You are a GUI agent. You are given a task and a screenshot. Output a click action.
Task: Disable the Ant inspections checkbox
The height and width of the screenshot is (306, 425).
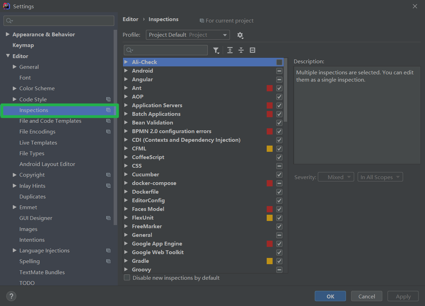click(x=279, y=88)
